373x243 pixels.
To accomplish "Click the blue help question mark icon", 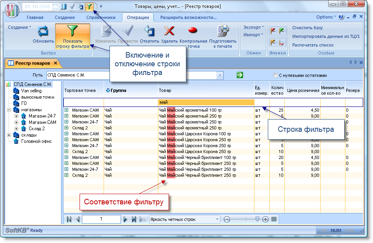I will click(x=341, y=17).
